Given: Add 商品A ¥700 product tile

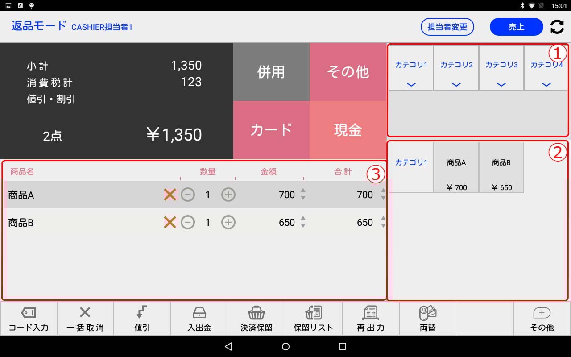Looking at the screenshot, I should pos(456,167).
